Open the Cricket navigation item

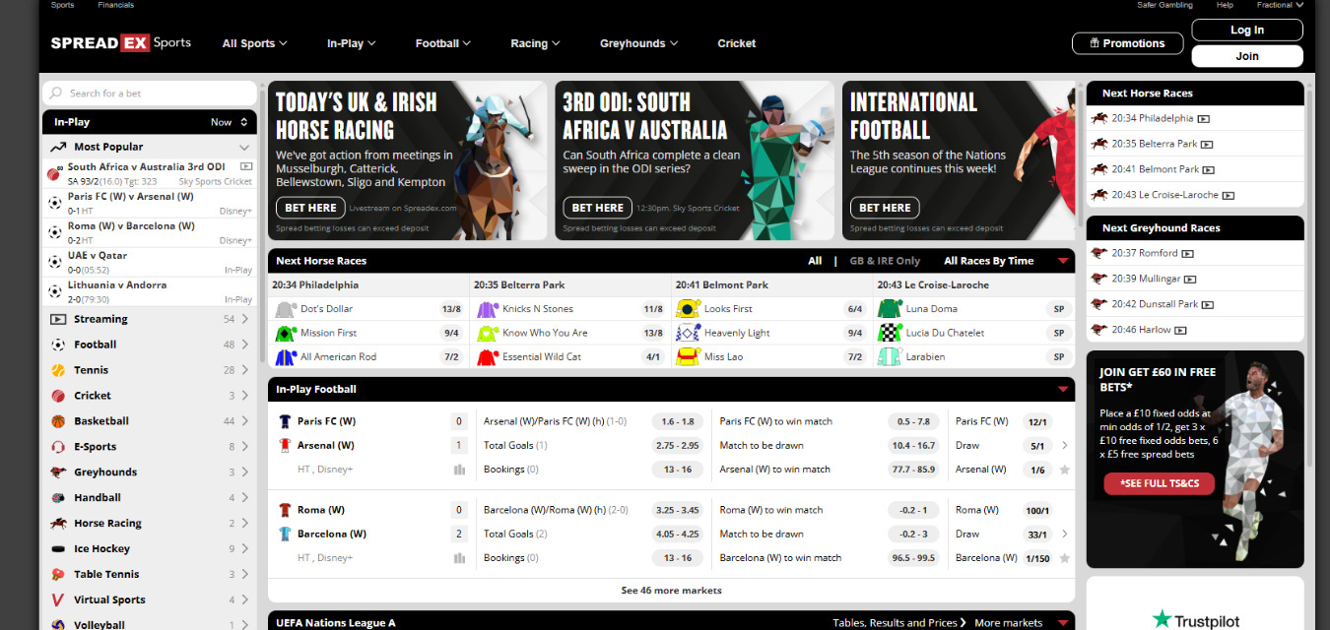737,43
